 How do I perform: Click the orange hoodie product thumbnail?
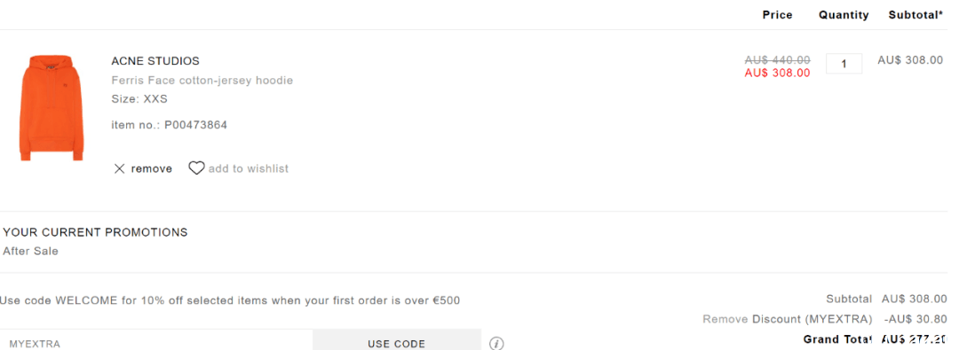click(52, 107)
